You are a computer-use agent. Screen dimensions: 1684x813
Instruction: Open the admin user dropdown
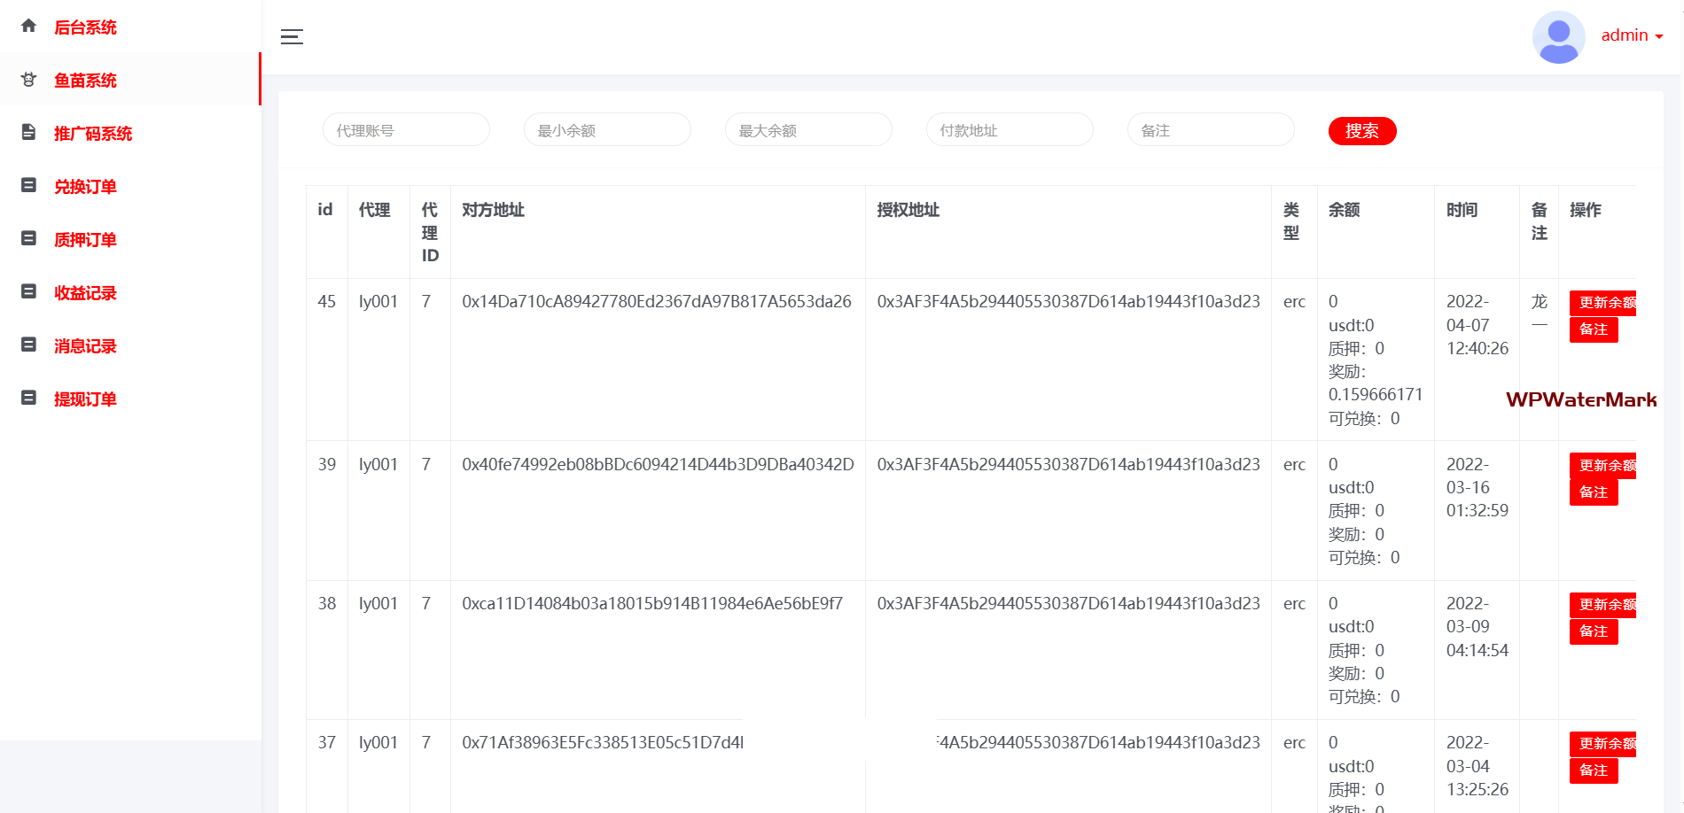point(1632,35)
